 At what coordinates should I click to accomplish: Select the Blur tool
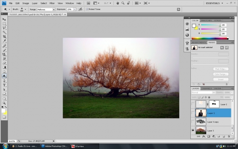click(x=4, y=72)
